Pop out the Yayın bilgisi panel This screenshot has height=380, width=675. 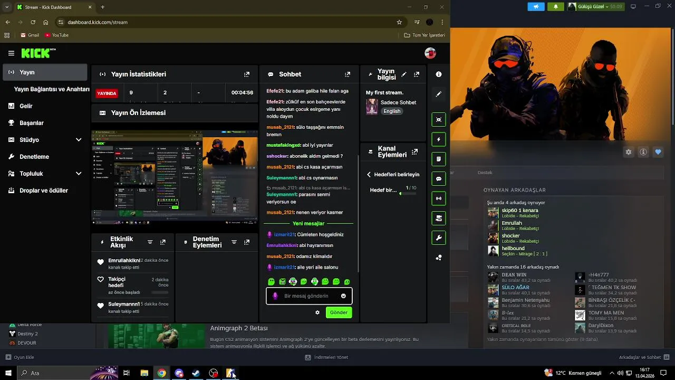[x=417, y=74]
